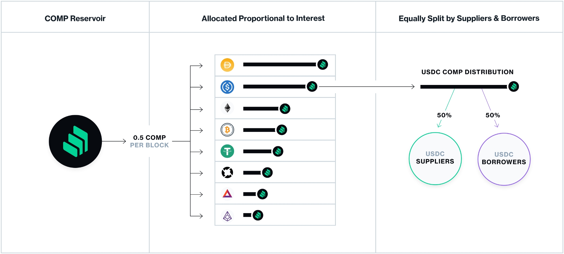Select the USDC Borrowers circle
Screen dimensions: 564x254
tap(504, 159)
